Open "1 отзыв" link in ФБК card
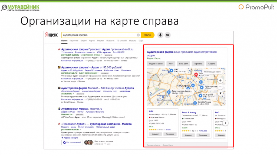The height and width of the screenshot is (156, 277). (x=167, y=130)
